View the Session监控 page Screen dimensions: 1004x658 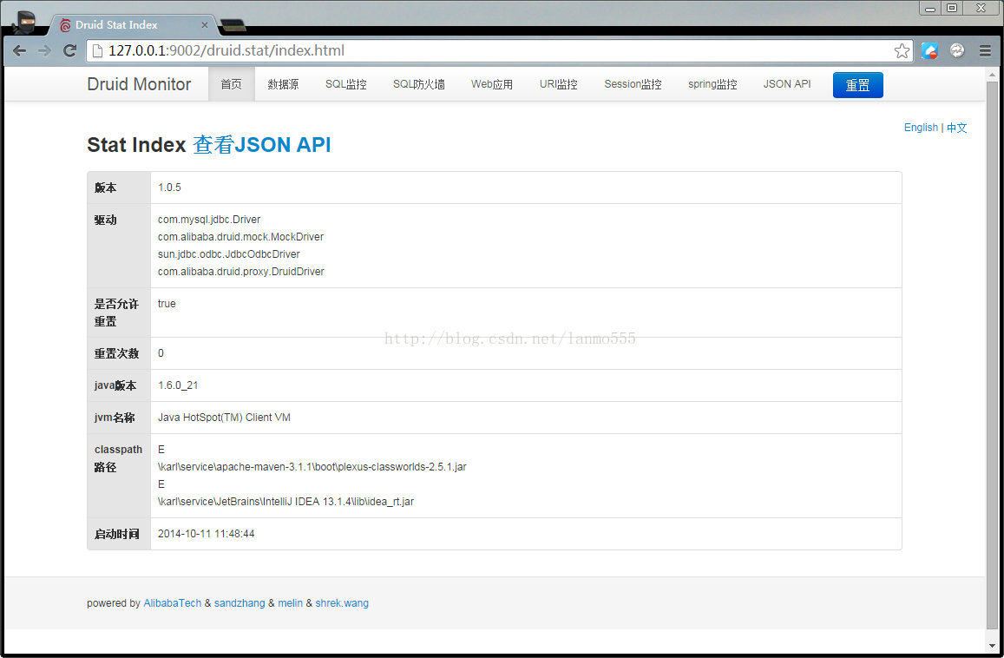(x=633, y=84)
